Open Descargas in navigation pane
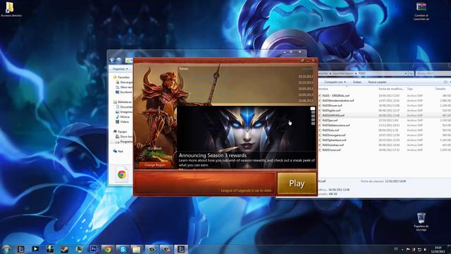This screenshot has height=254, width=451. pyautogui.click(x=125, y=83)
